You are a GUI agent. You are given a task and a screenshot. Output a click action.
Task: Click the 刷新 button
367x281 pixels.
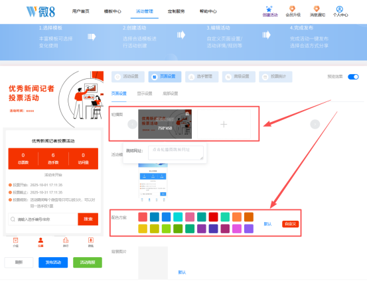point(19,262)
